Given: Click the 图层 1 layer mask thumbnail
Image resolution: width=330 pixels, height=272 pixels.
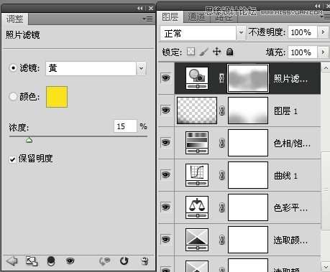Looking at the screenshot, I should tap(248, 111).
